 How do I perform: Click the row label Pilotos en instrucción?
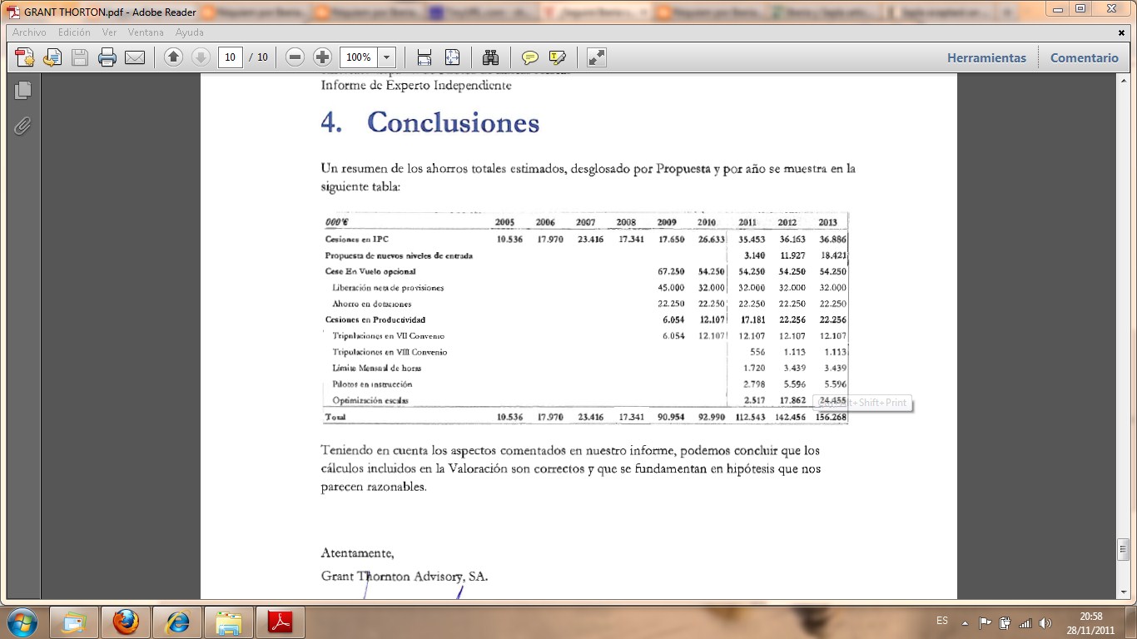point(372,384)
